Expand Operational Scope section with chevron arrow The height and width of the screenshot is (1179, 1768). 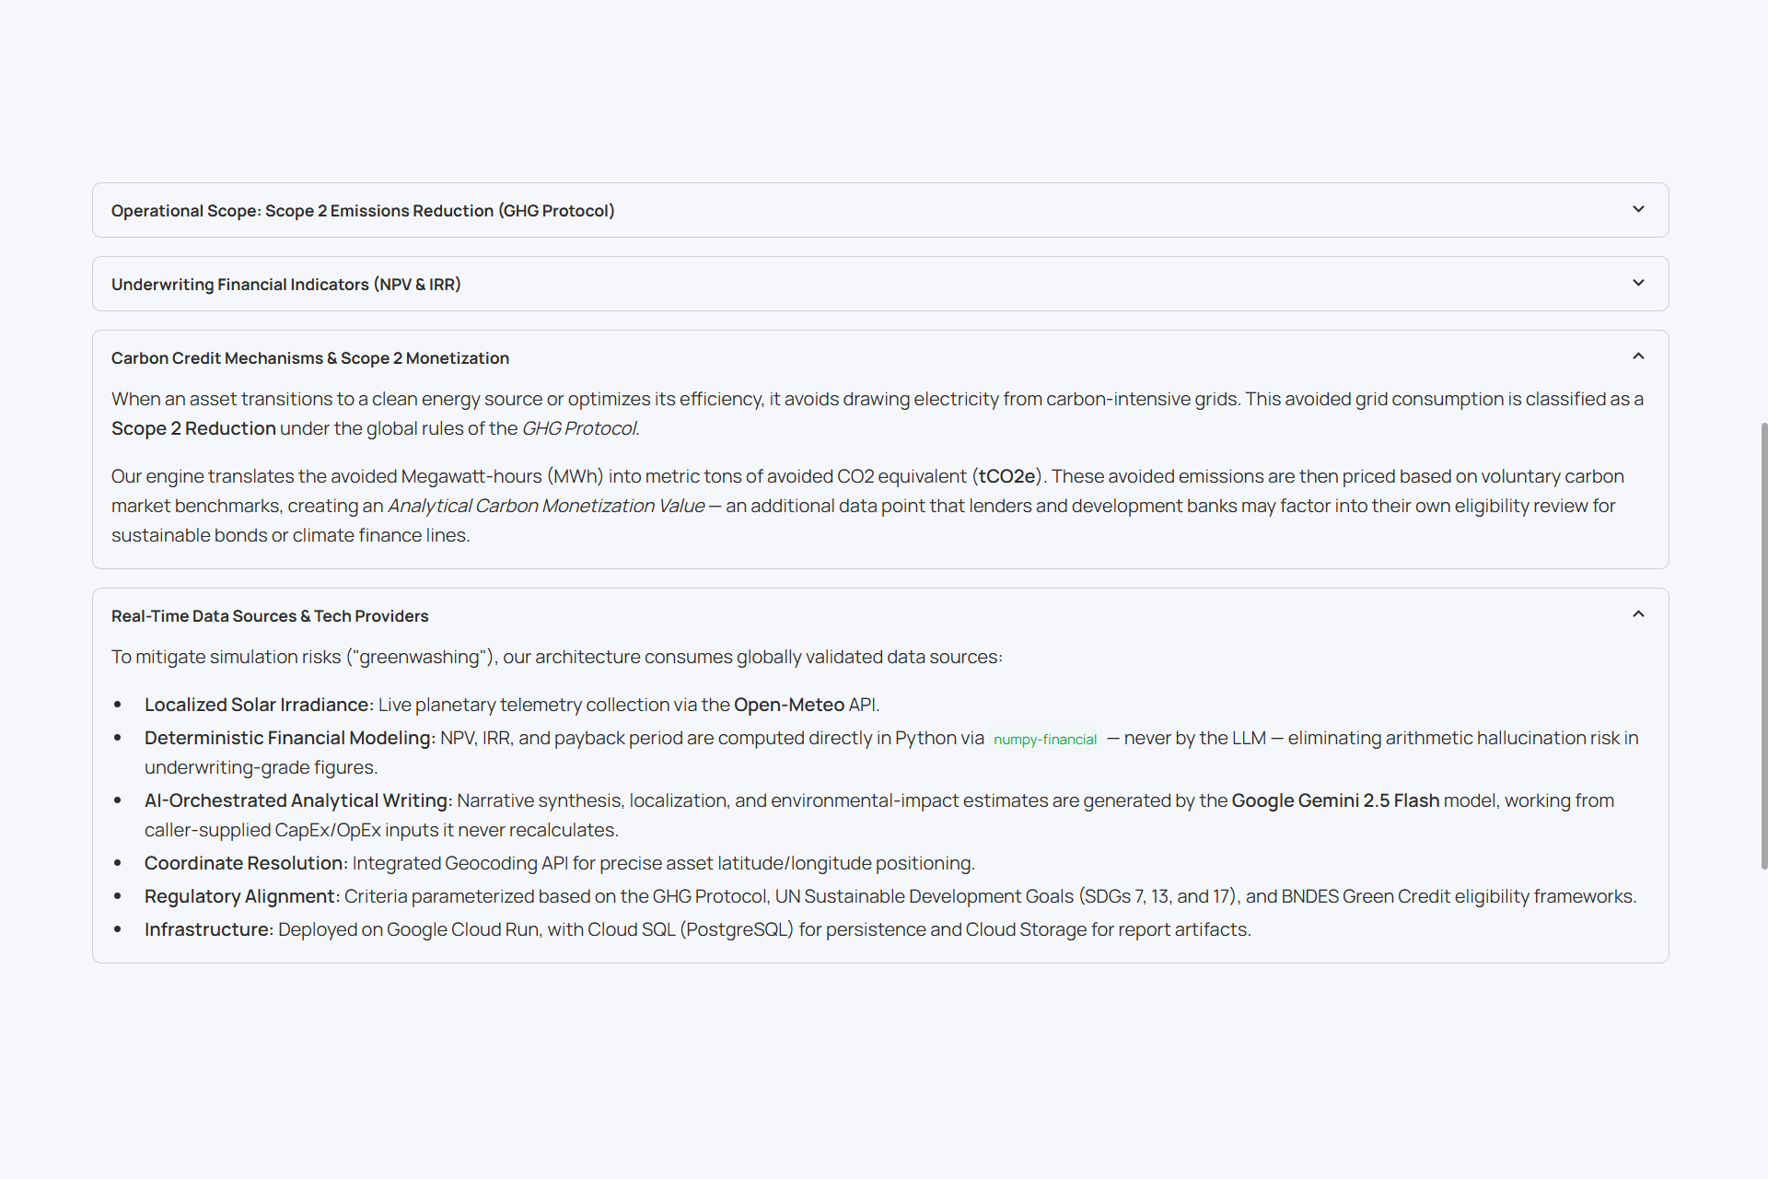tap(1638, 209)
